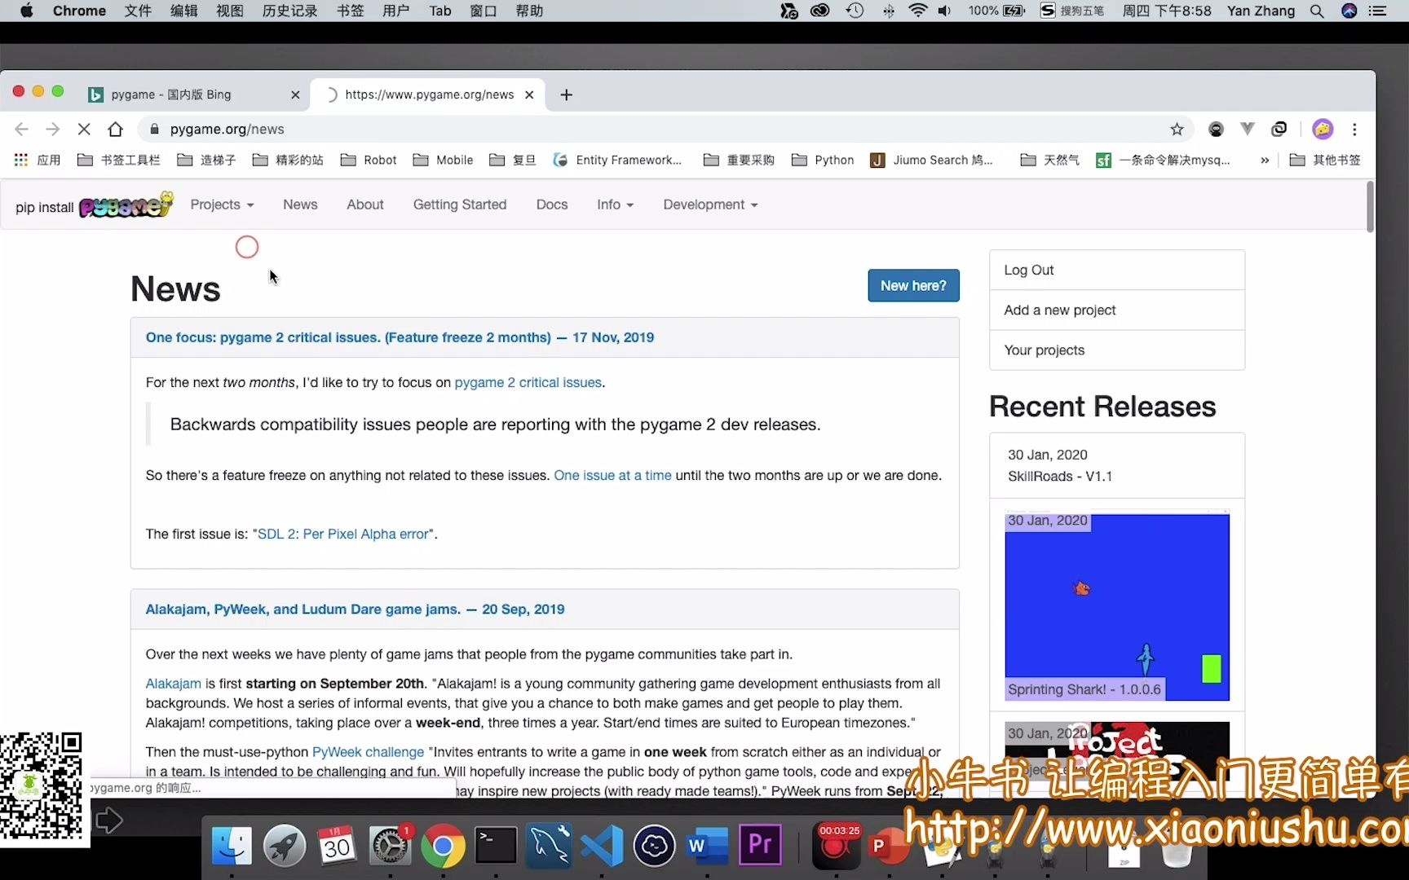Open the Chrome three-dot menu
The height and width of the screenshot is (880, 1409).
tap(1354, 129)
